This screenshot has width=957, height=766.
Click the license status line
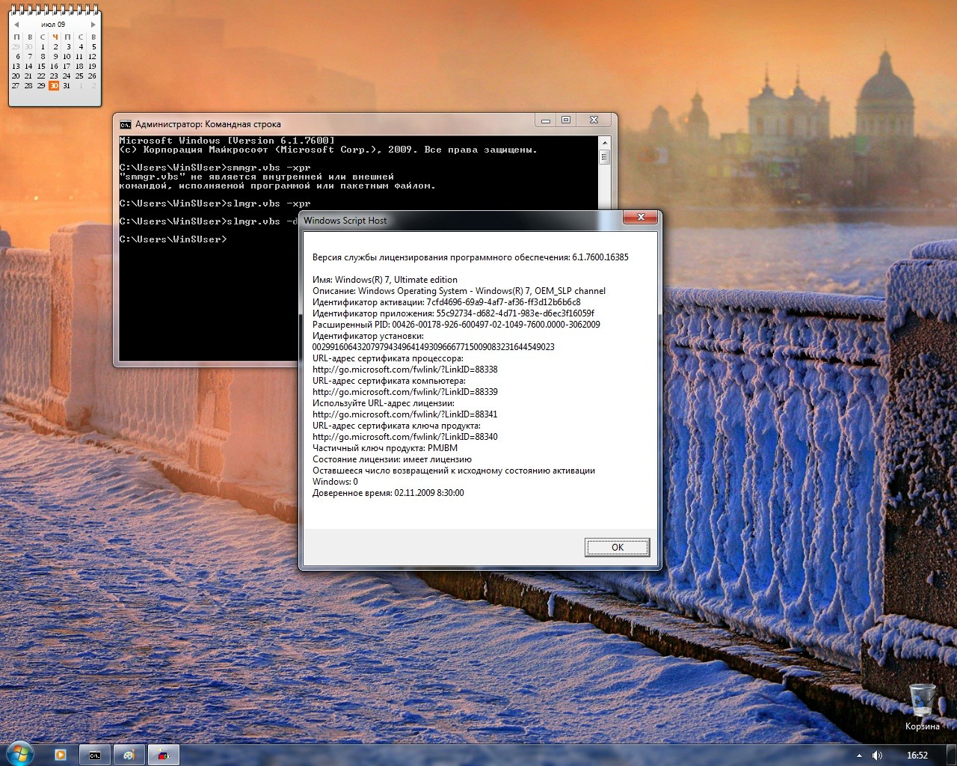pyautogui.click(x=392, y=459)
